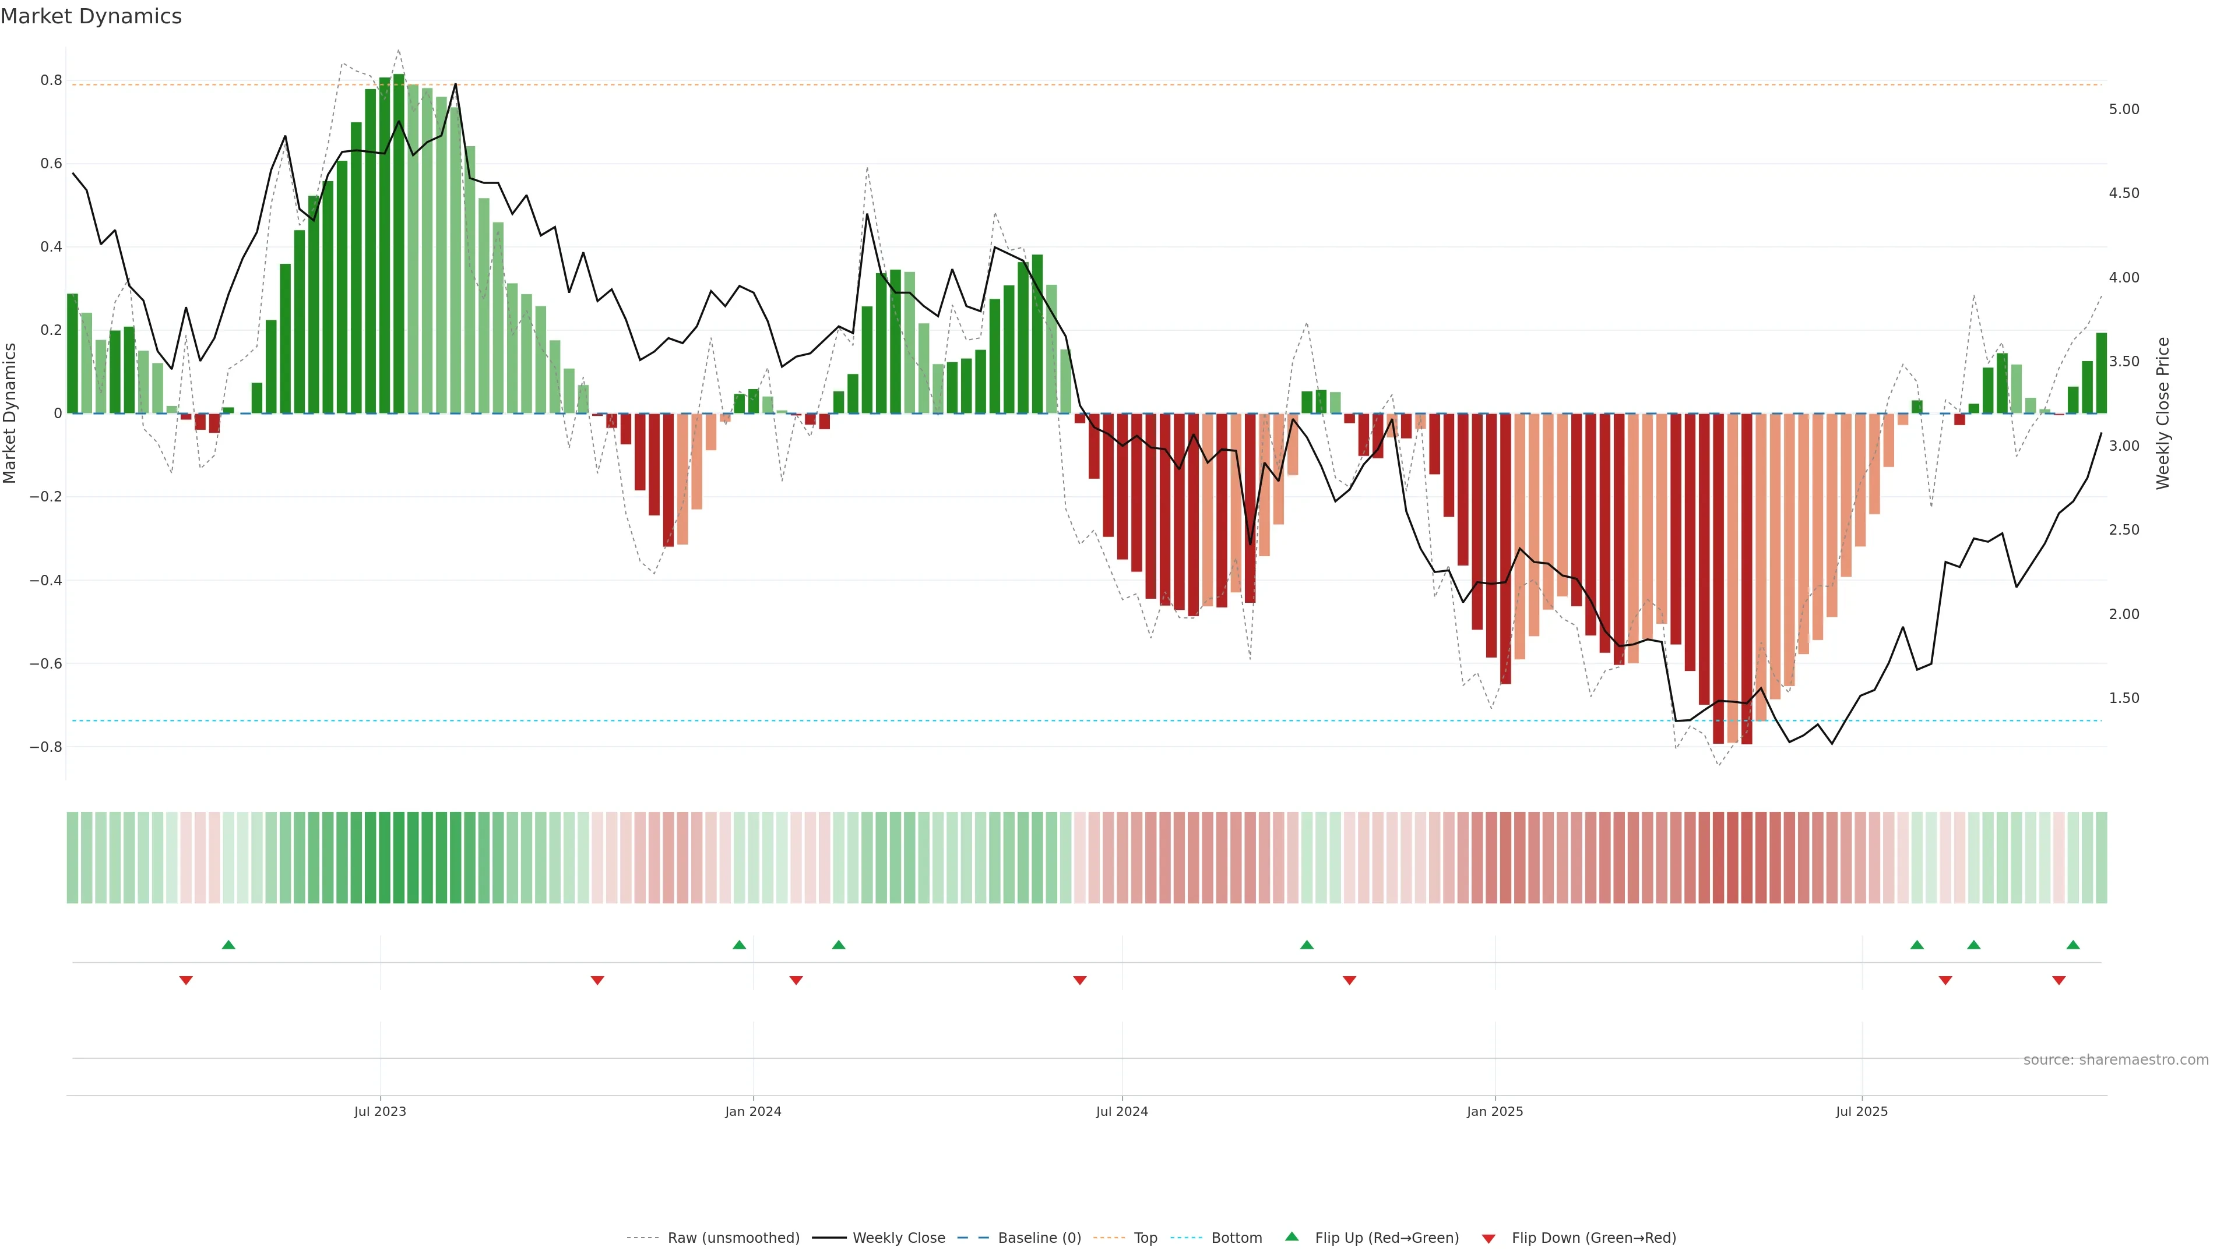Hide the Top threshold line via the legend
The width and height of the screenshot is (2238, 1258).
click(x=1145, y=1238)
